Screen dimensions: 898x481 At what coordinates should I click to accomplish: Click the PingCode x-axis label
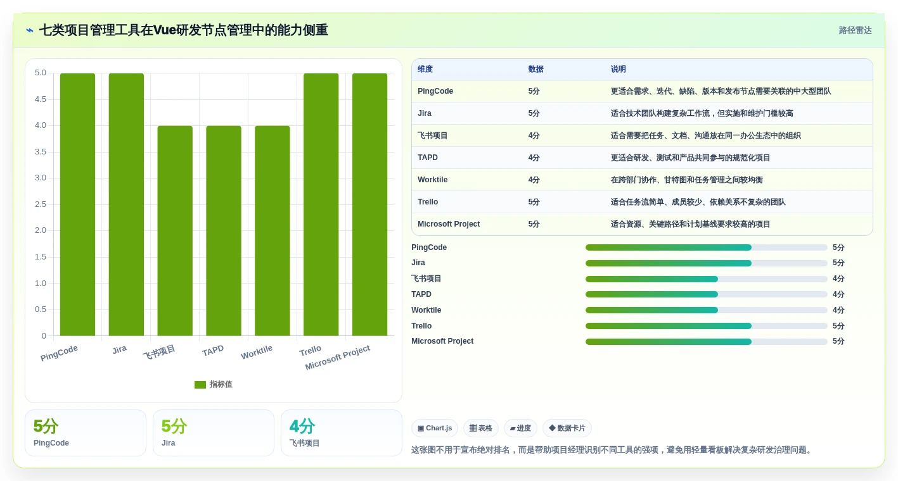(x=59, y=353)
